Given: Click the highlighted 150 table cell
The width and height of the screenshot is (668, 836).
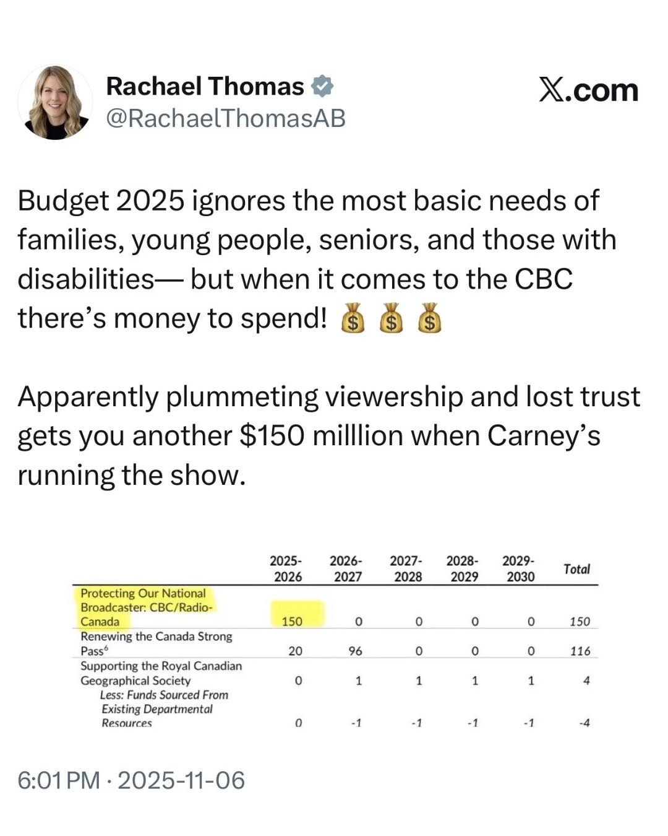Looking at the screenshot, I should click(293, 621).
